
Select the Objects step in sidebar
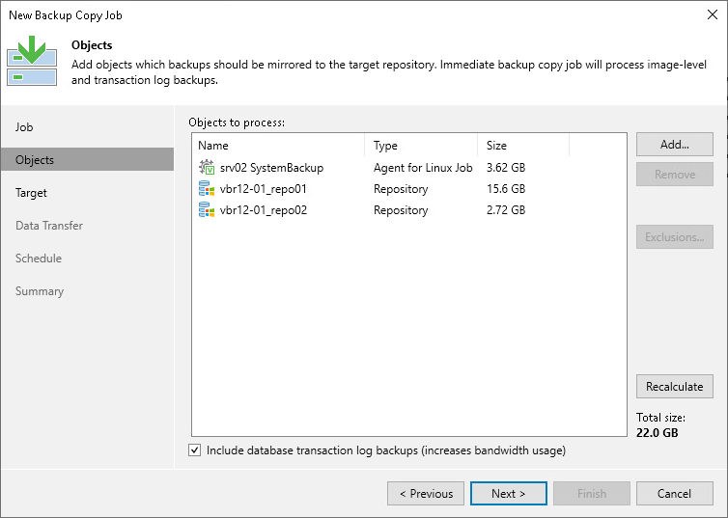coord(87,159)
